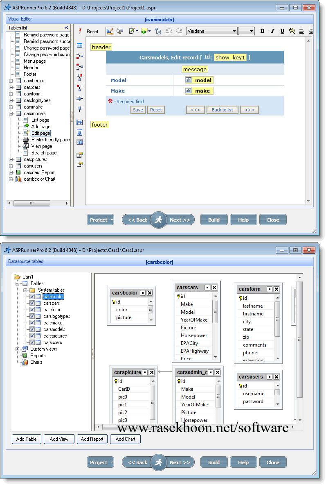The image size is (326, 485).
Task: Collapse the carsmodels node in Tables list
Action: 11,113
